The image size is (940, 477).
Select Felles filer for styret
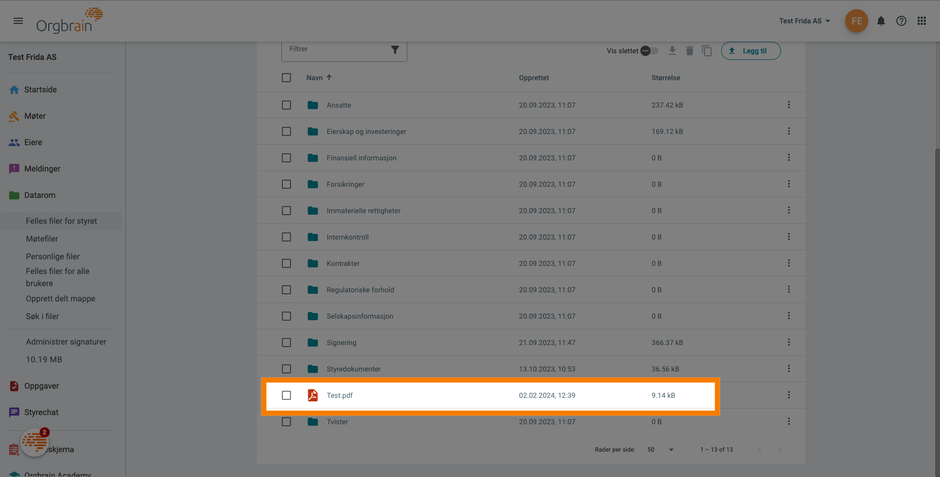click(61, 221)
